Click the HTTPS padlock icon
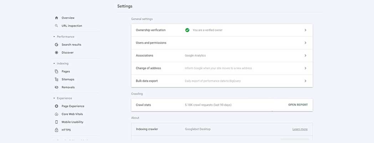 [56, 130]
